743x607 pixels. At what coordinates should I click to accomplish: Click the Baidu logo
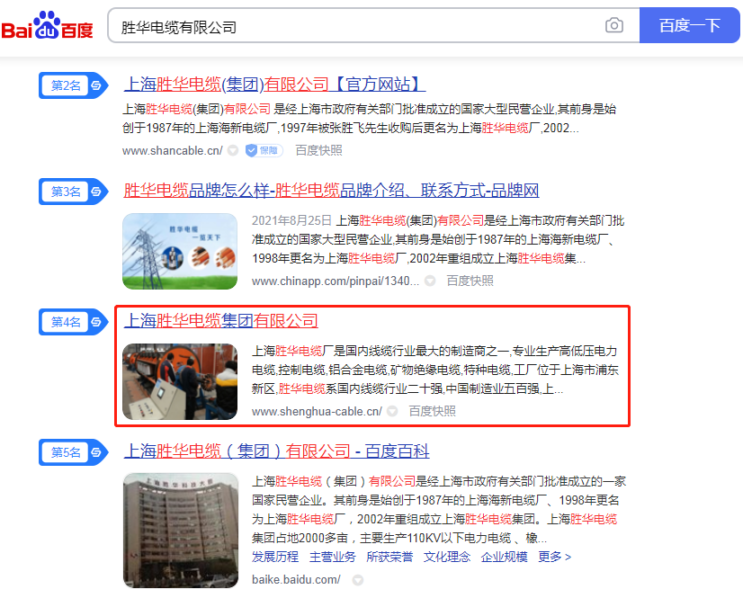click(47, 25)
